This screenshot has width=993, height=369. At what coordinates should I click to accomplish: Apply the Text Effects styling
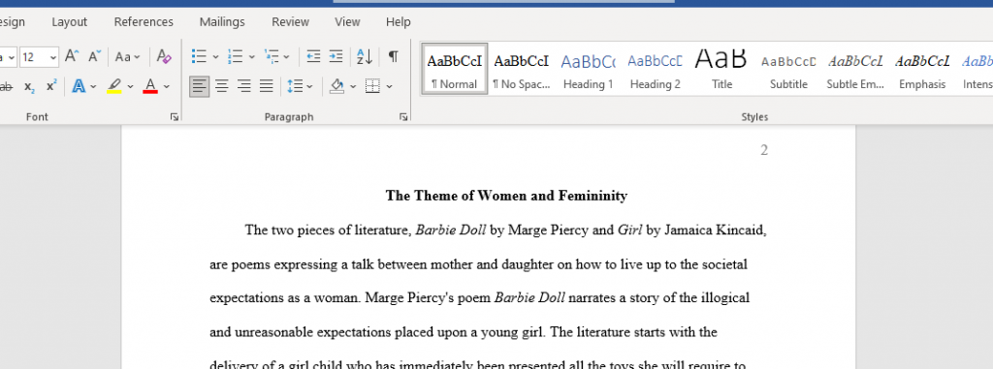click(x=79, y=86)
